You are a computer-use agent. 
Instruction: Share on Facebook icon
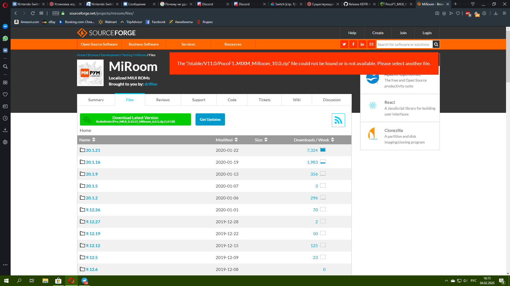point(353,44)
